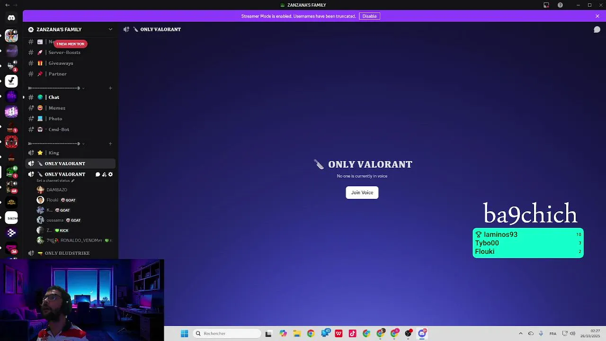The width and height of the screenshot is (606, 341).
Task: Focus the Rechercher taskbar search box
Action: click(x=228, y=333)
